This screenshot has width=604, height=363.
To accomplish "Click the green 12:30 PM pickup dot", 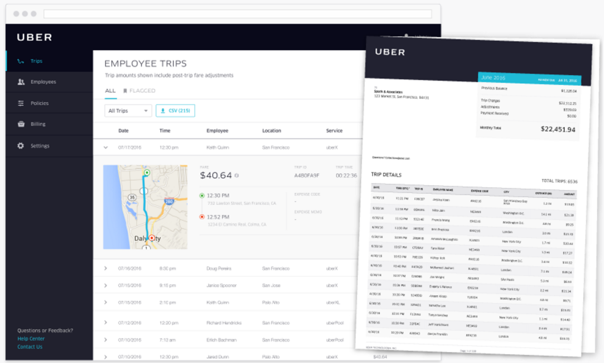I will point(202,195).
